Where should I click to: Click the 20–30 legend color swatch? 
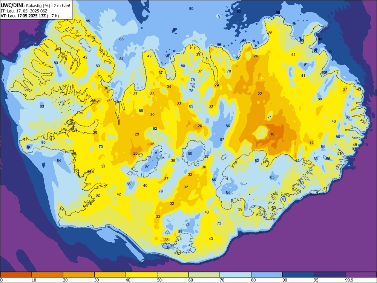(x=79, y=275)
